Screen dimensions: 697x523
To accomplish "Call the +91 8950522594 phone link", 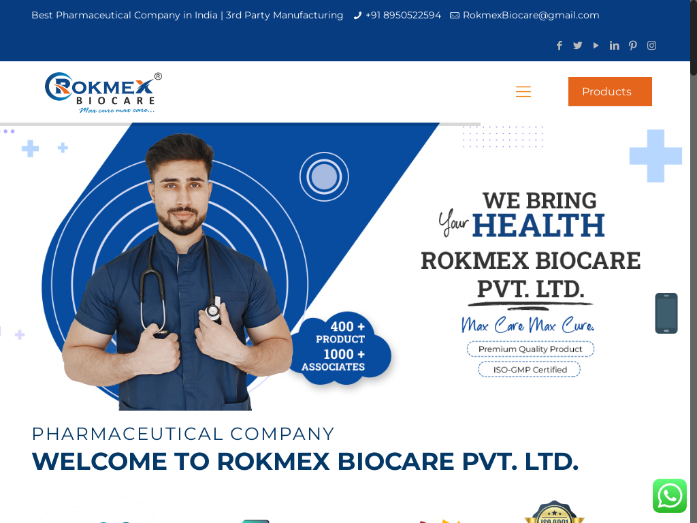I will (403, 15).
